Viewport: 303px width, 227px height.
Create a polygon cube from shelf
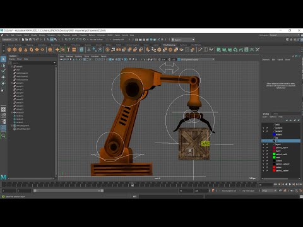tap(15, 50)
